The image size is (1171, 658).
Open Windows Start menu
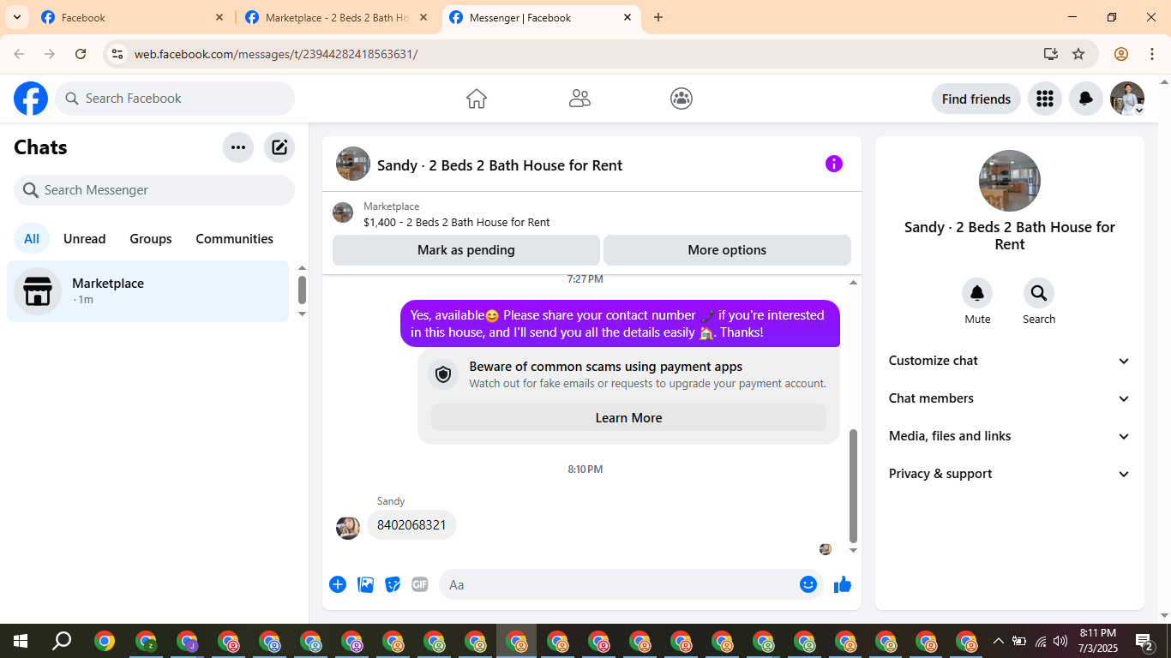(x=20, y=641)
